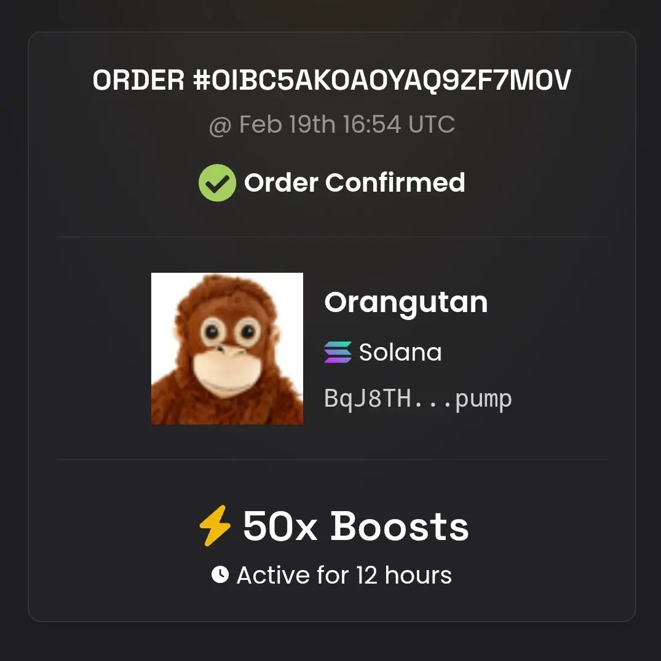Click the 50x number in boosts

pyautogui.click(x=280, y=526)
